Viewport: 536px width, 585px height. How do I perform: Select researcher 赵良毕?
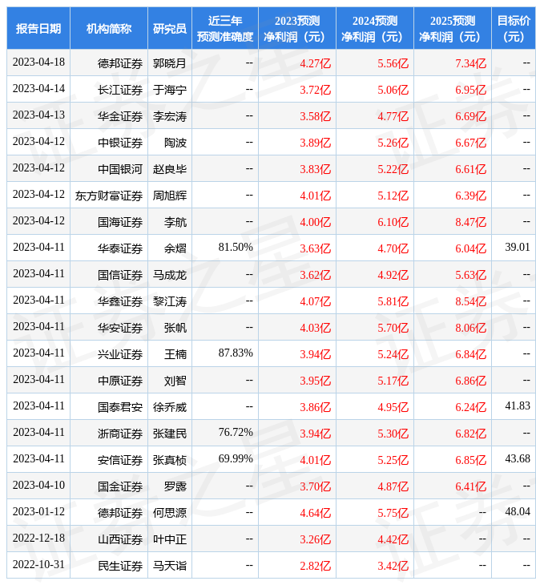170,169
